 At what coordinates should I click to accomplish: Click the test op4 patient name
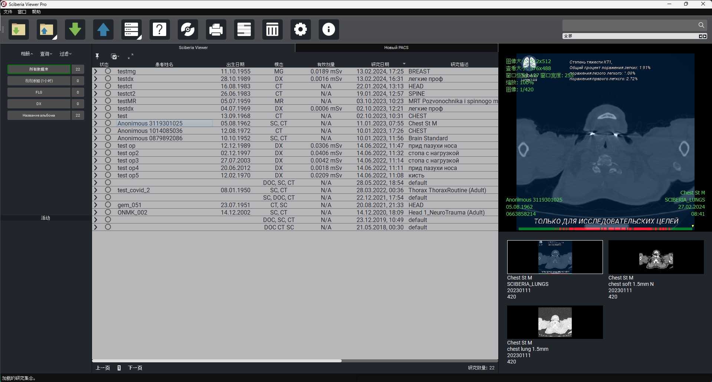coord(128,168)
